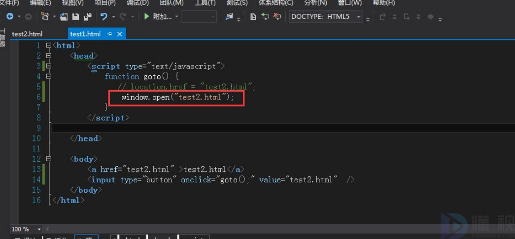515x239 pixels.
Task: Collapse the <head> block on line 2
Action: 49,56
